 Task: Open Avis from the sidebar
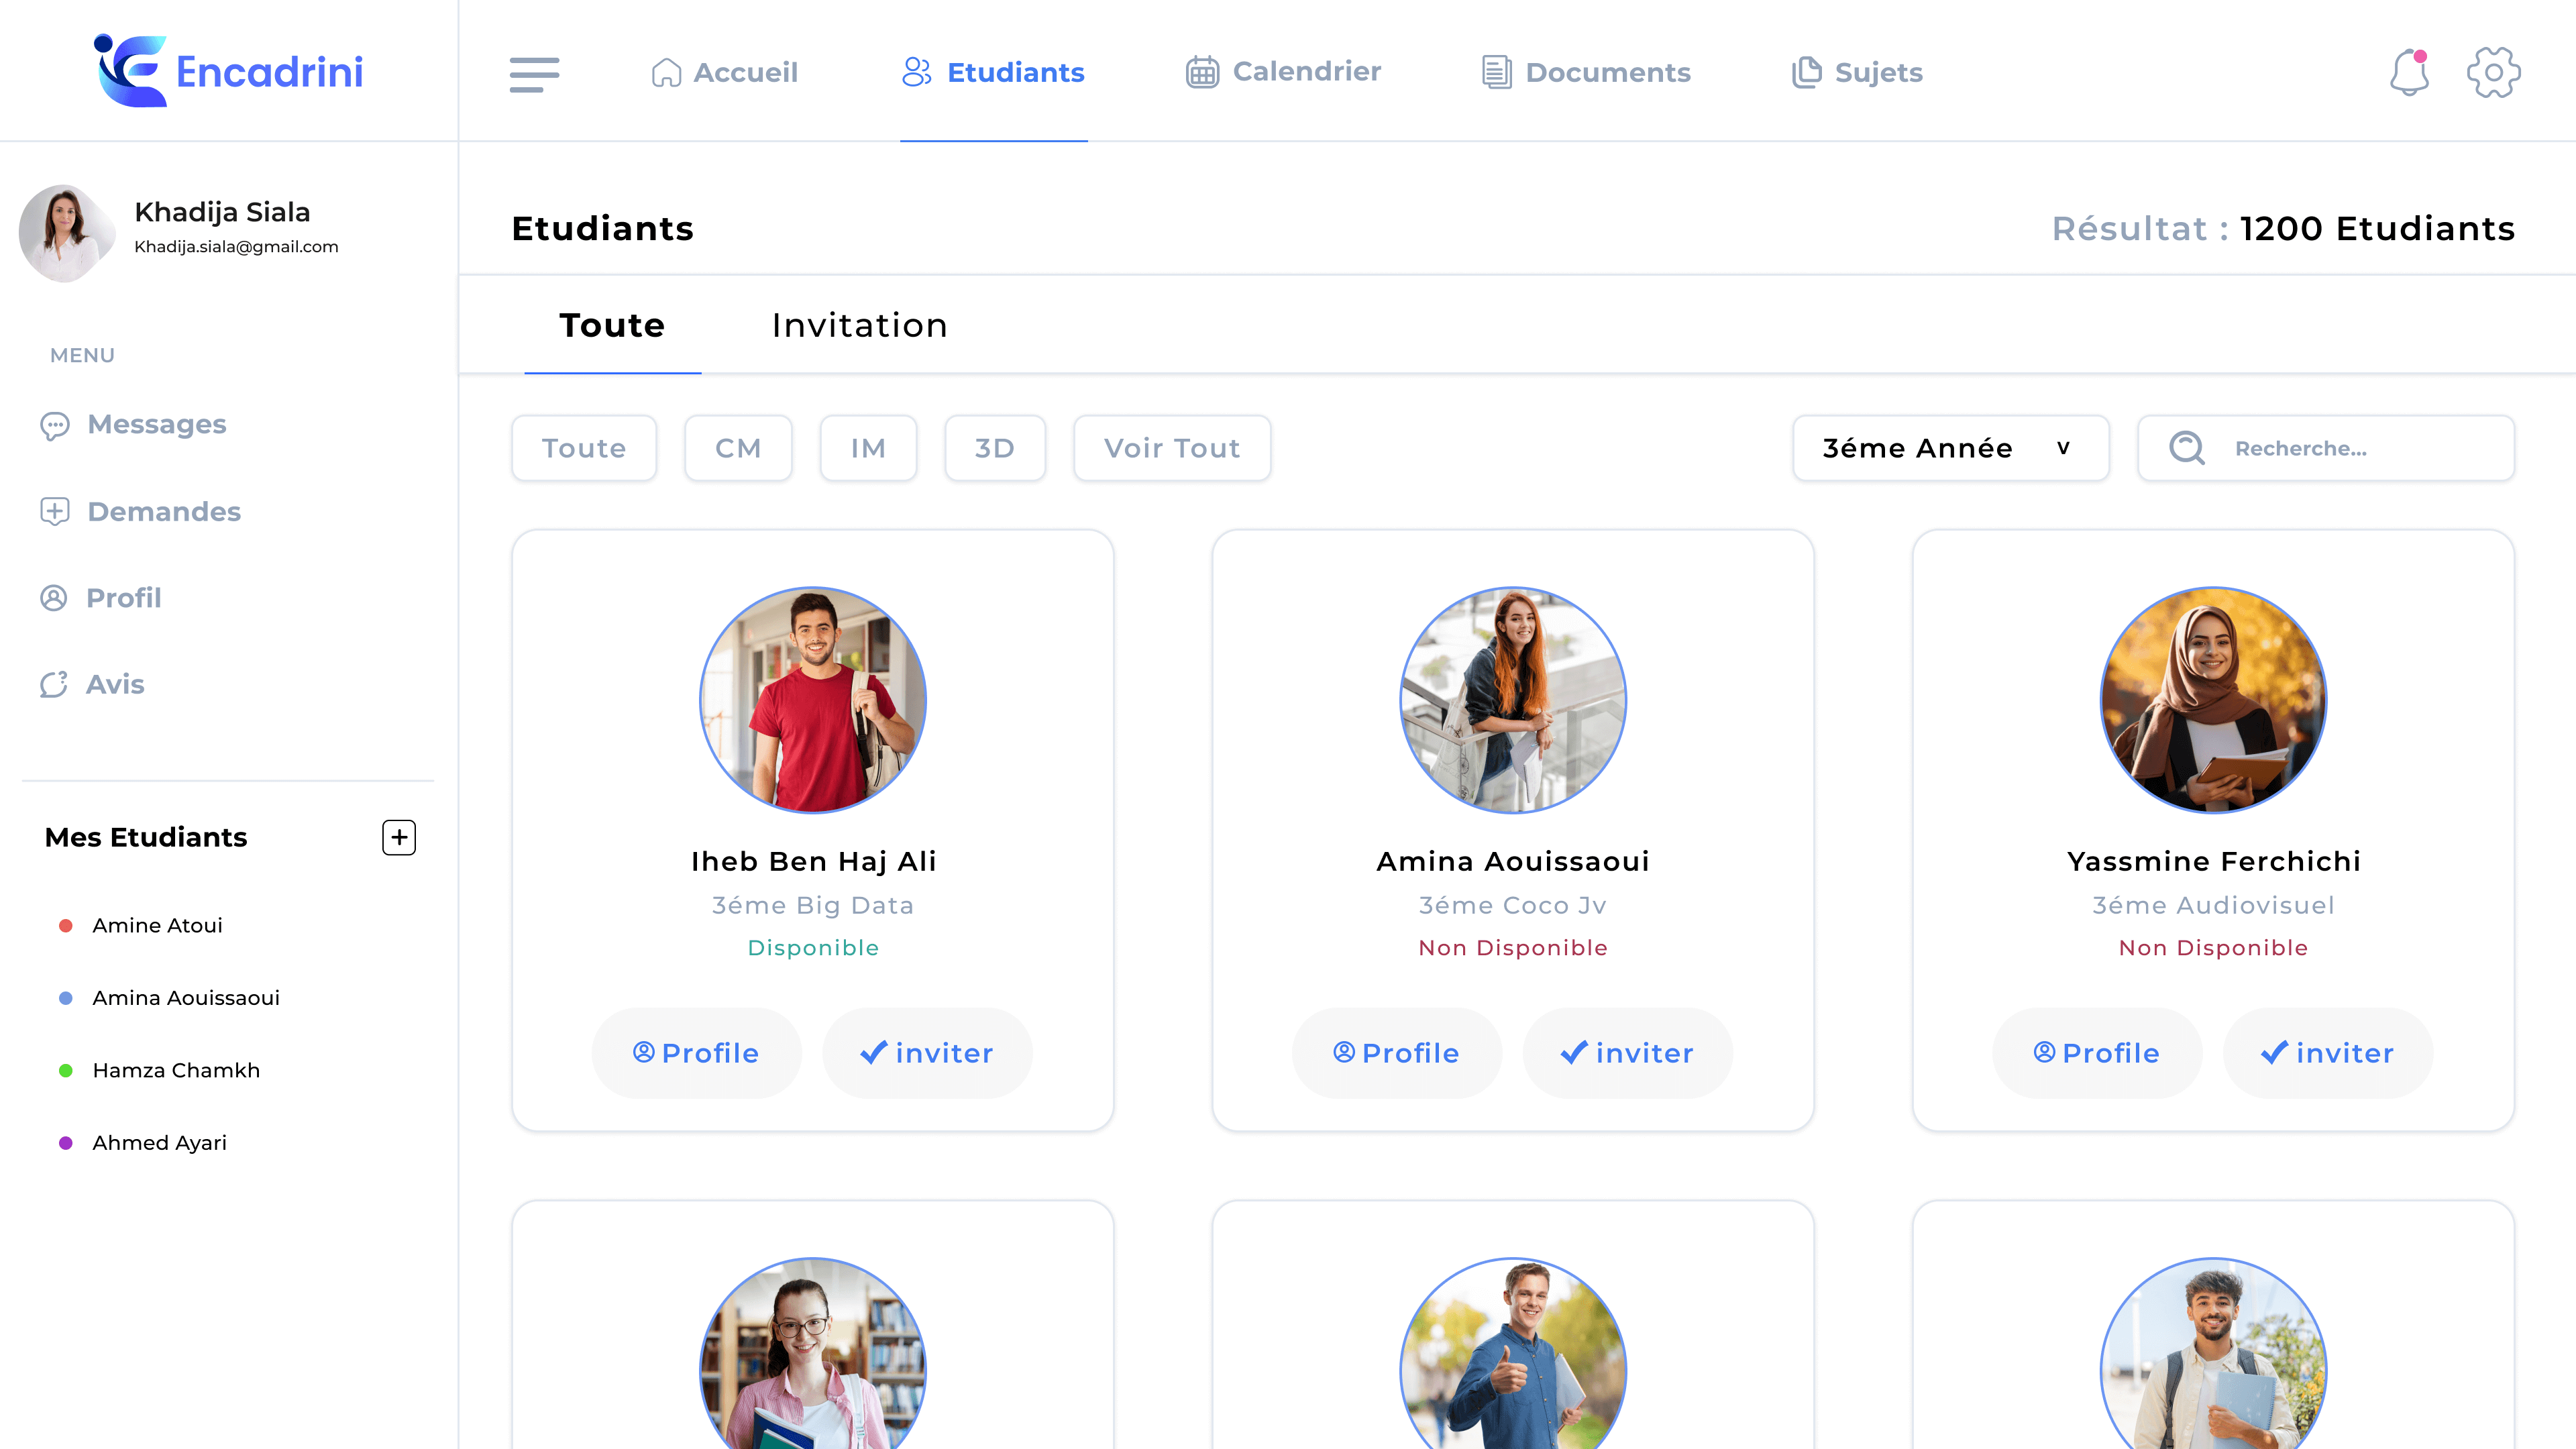point(92,684)
